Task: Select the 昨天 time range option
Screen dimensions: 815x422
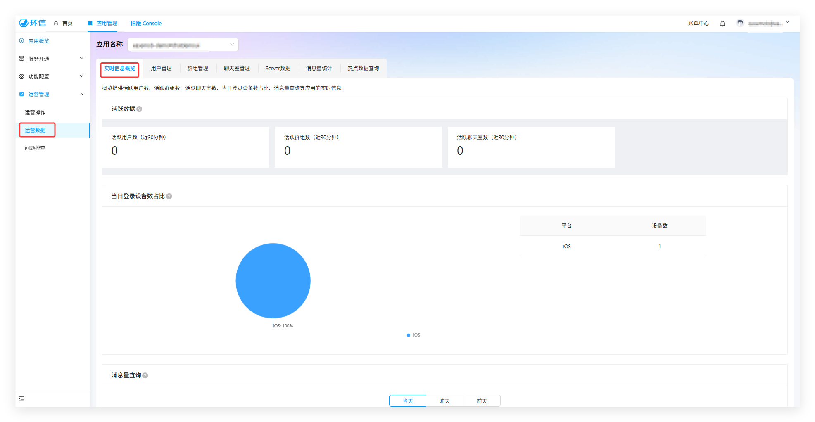Action: (x=444, y=401)
